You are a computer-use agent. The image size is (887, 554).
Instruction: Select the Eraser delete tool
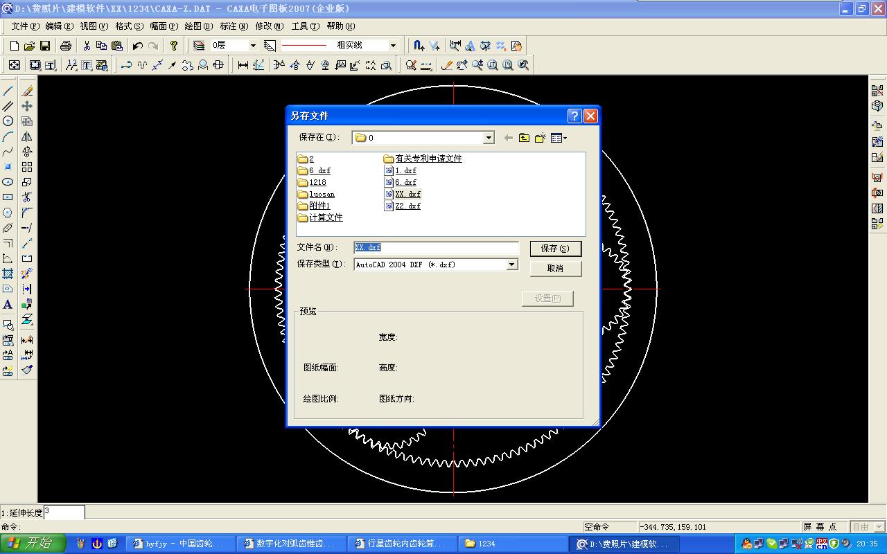coord(27,91)
